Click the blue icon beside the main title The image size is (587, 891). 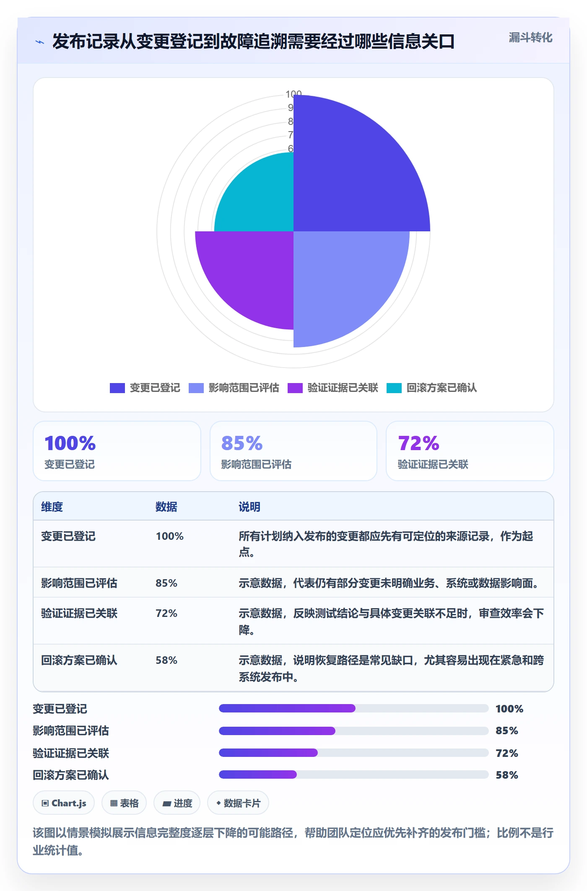[40, 42]
